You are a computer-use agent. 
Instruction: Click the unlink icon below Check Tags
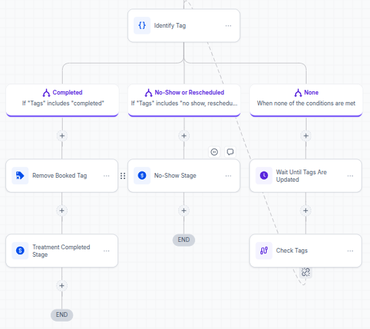[x=306, y=272]
